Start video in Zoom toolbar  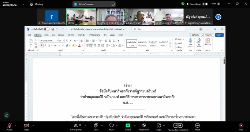[x=26, y=127]
